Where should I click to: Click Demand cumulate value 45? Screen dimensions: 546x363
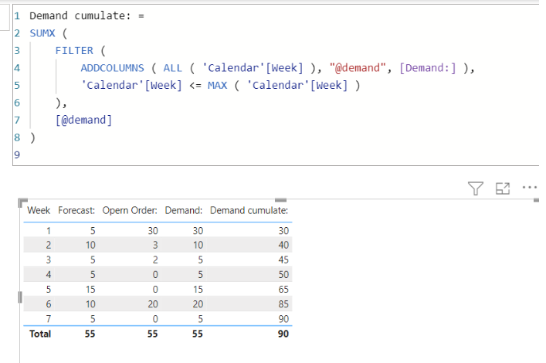tap(283, 260)
